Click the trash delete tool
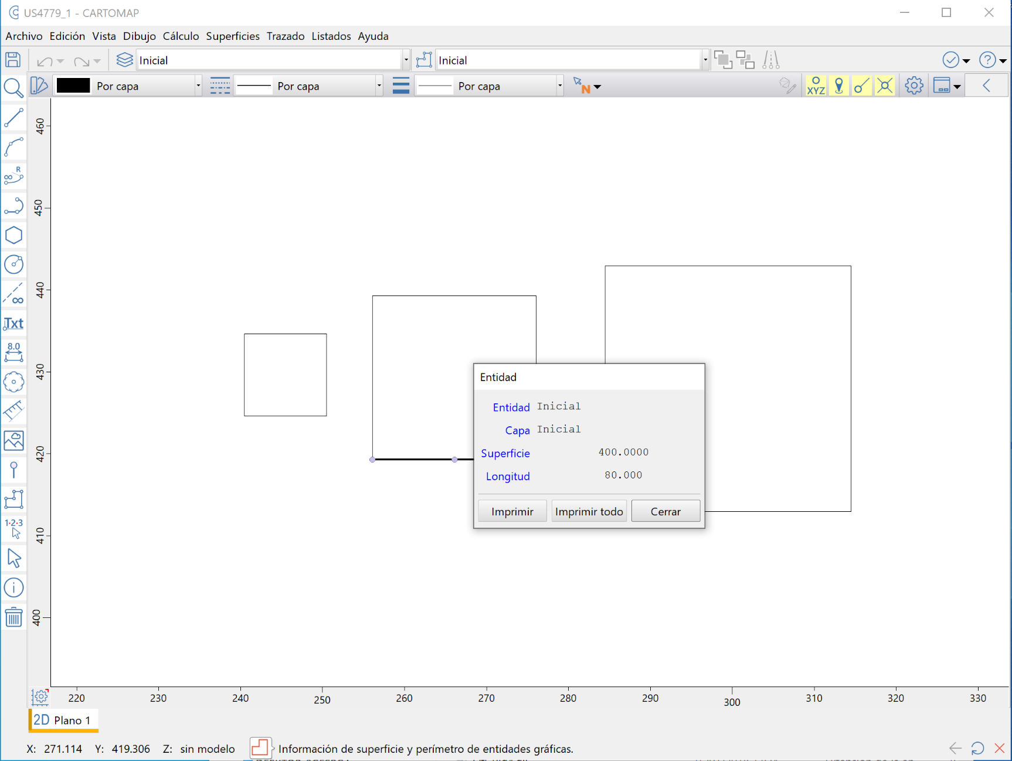The height and width of the screenshot is (761, 1012). click(13, 617)
